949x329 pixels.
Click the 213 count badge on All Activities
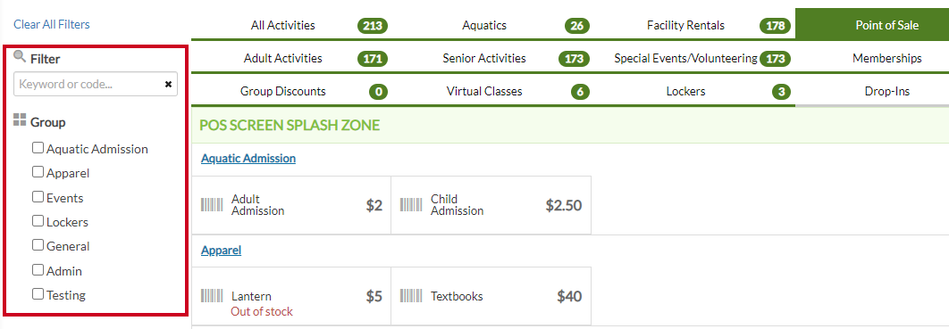[x=373, y=26]
